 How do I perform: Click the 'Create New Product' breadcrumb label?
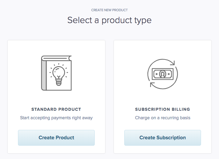(x=110, y=10)
